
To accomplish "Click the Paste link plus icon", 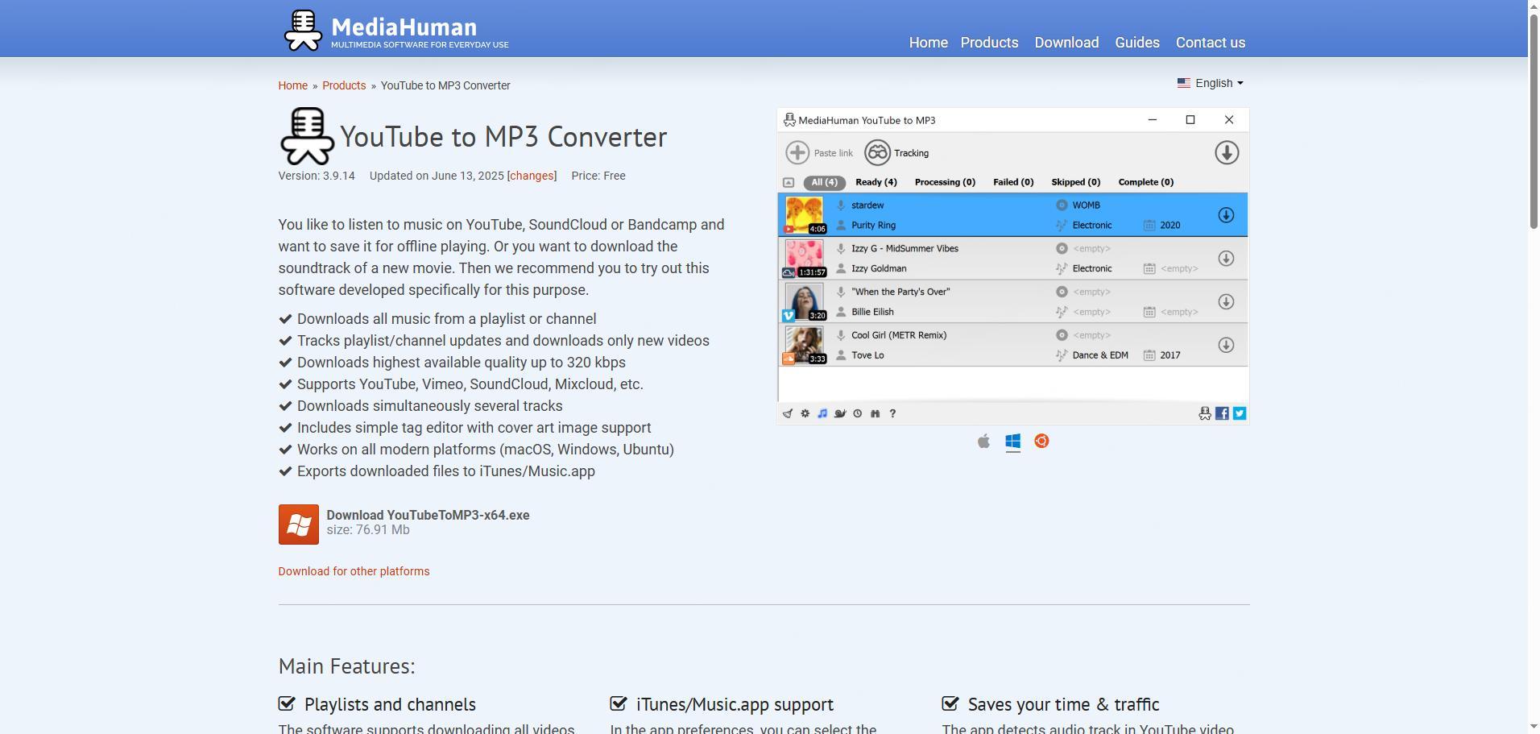I will click(797, 153).
